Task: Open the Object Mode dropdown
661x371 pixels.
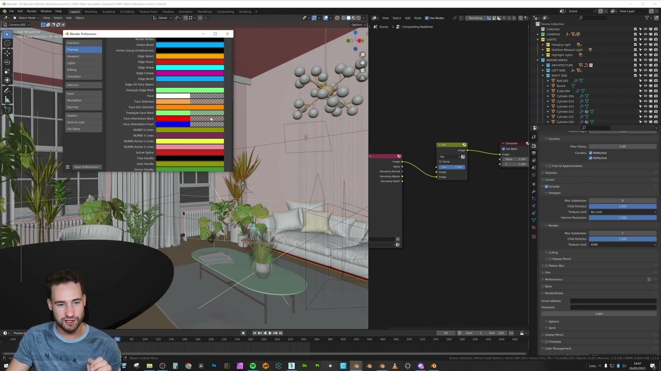Action: (26, 18)
